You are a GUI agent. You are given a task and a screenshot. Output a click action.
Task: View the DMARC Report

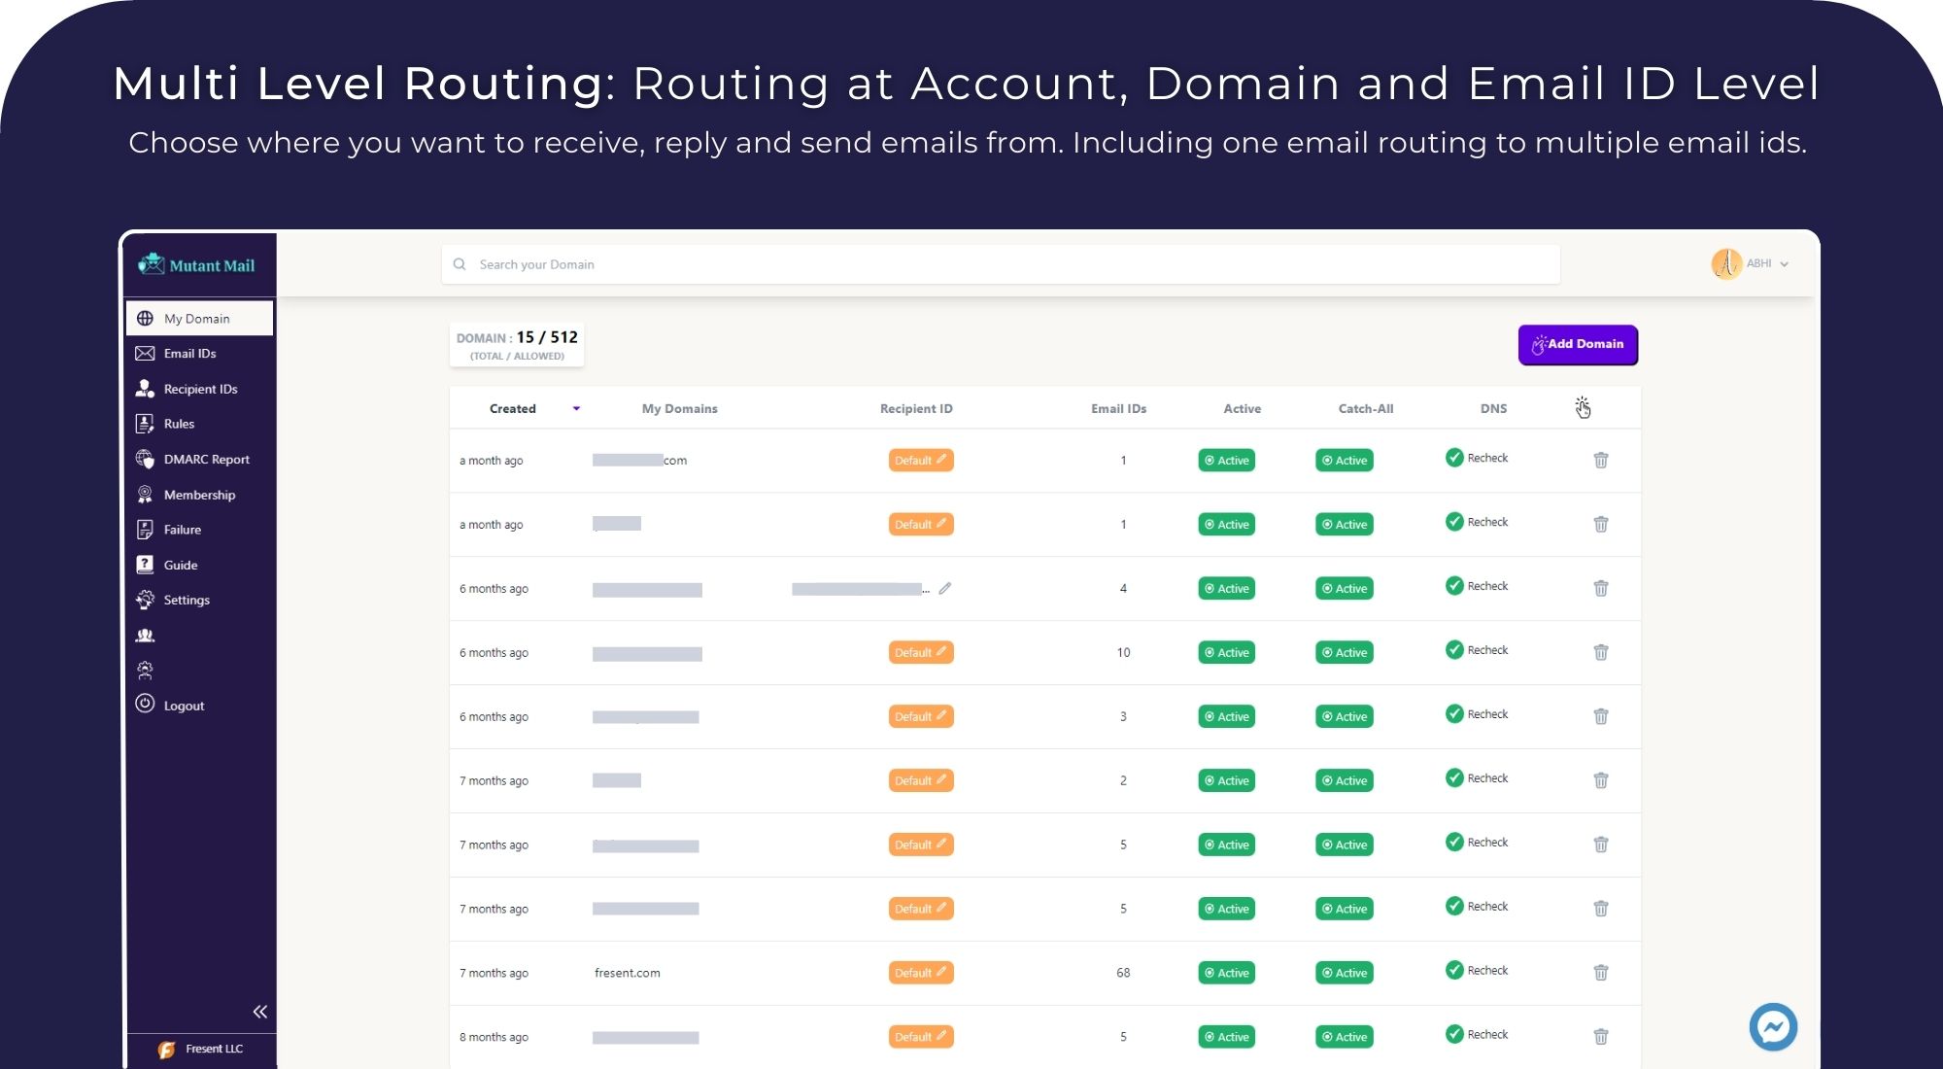(x=206, y=459)
